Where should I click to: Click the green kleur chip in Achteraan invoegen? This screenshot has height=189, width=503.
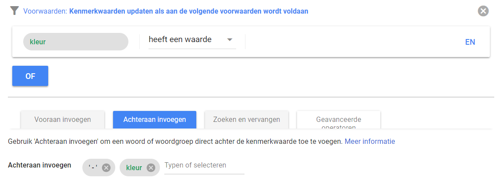(x=134, y=168)
